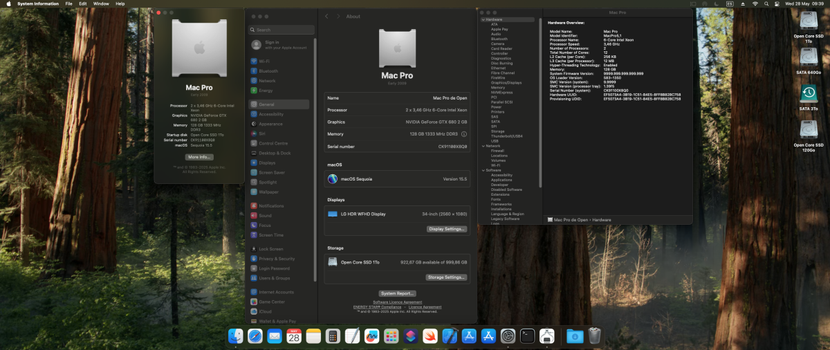
Task: Open the File menu
Action: [68, 3]
